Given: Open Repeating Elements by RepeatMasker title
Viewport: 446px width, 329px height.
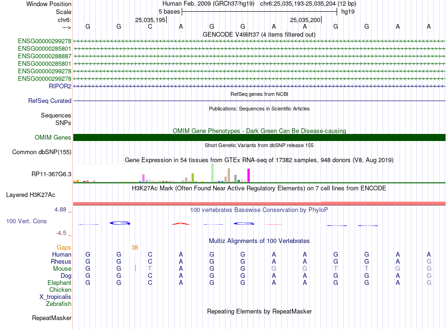Looking at the screenshot, I should [259, 311].
